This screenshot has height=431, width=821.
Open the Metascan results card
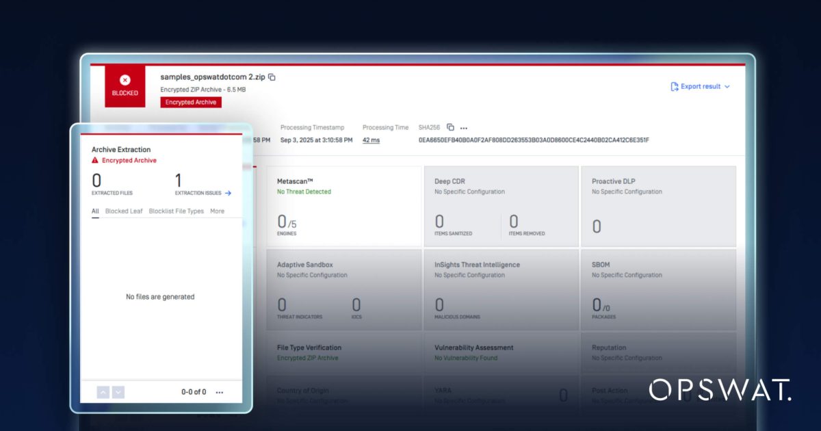tap(343, 205)
